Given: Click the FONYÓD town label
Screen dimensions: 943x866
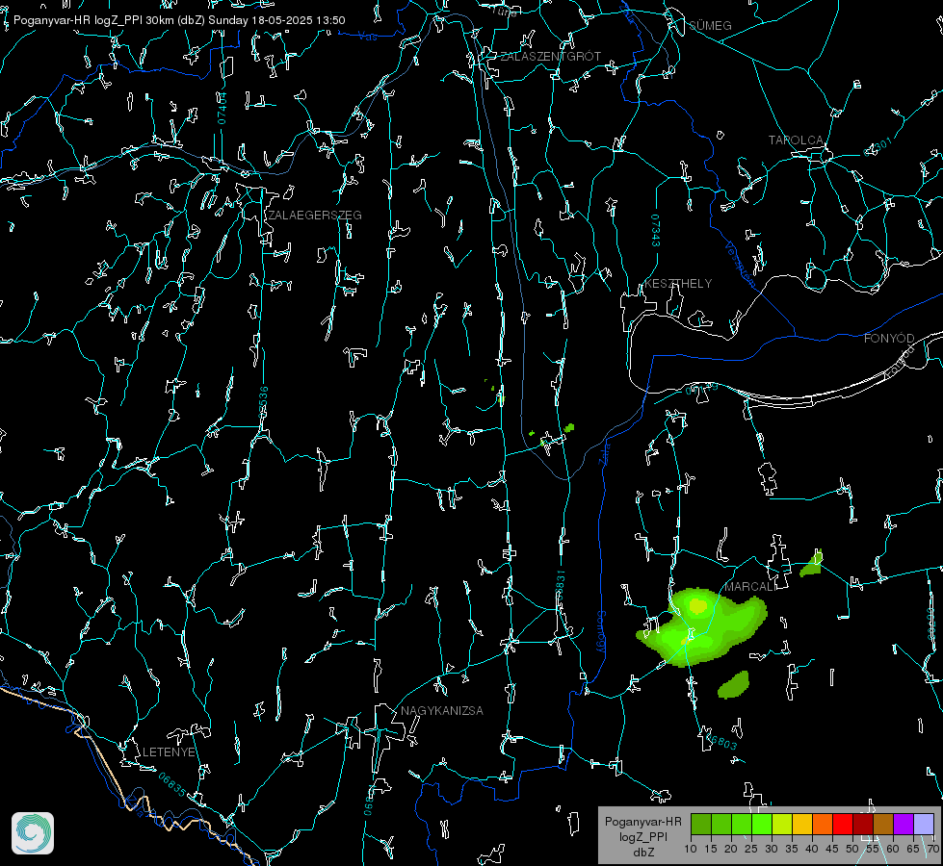Looking at the screenshot, I should click(889, 339).
